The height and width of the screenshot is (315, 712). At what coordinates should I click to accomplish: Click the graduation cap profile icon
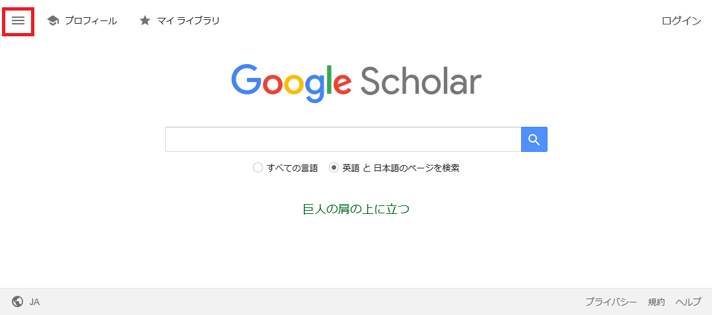[x=53, y=21]
